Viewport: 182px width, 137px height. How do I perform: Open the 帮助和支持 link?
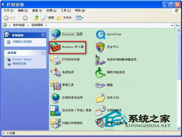click(x=19, y=64)
